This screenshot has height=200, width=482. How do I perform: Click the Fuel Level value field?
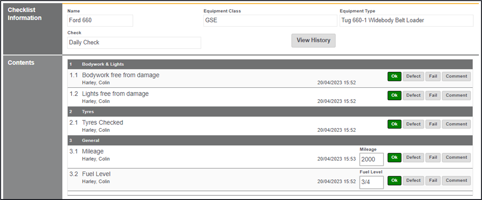[x=371, y=182]
